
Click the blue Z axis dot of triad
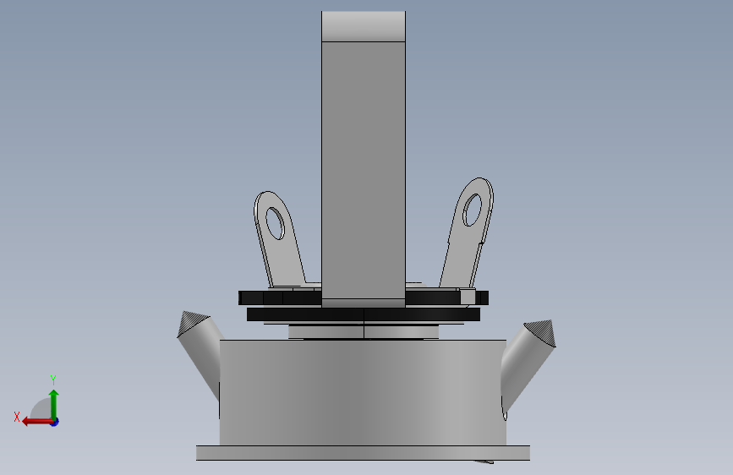point(55,422)
